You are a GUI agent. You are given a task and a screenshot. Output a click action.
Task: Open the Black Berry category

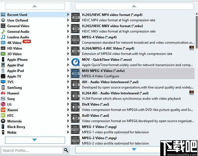pos(35,127)
